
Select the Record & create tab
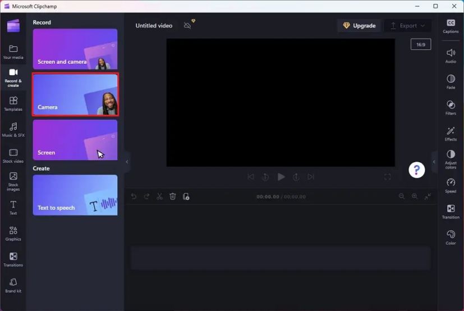pyautogui.click(x=13, y=77)
